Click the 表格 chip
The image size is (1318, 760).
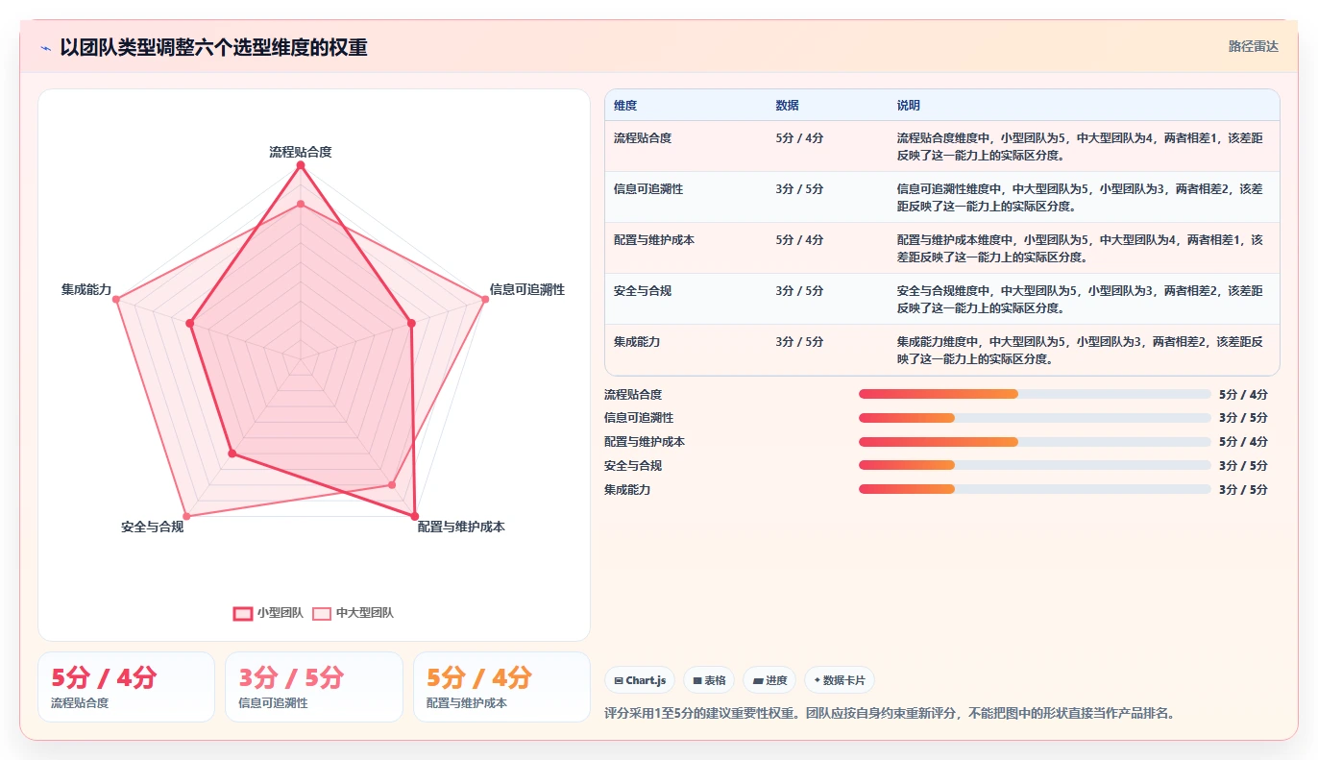click(x=709, y=680)
